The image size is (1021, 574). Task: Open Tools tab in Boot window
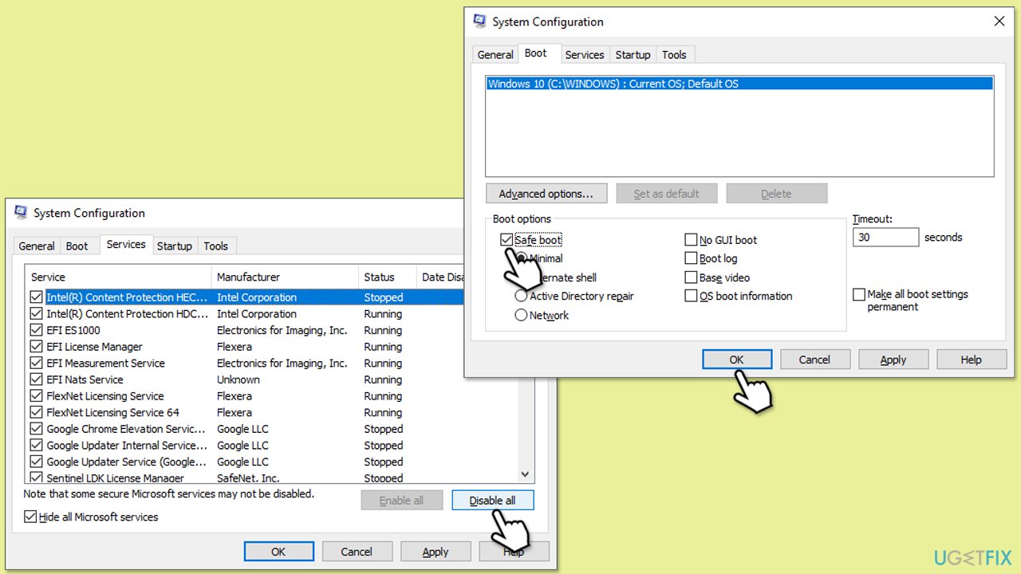(x=674, y=55)
